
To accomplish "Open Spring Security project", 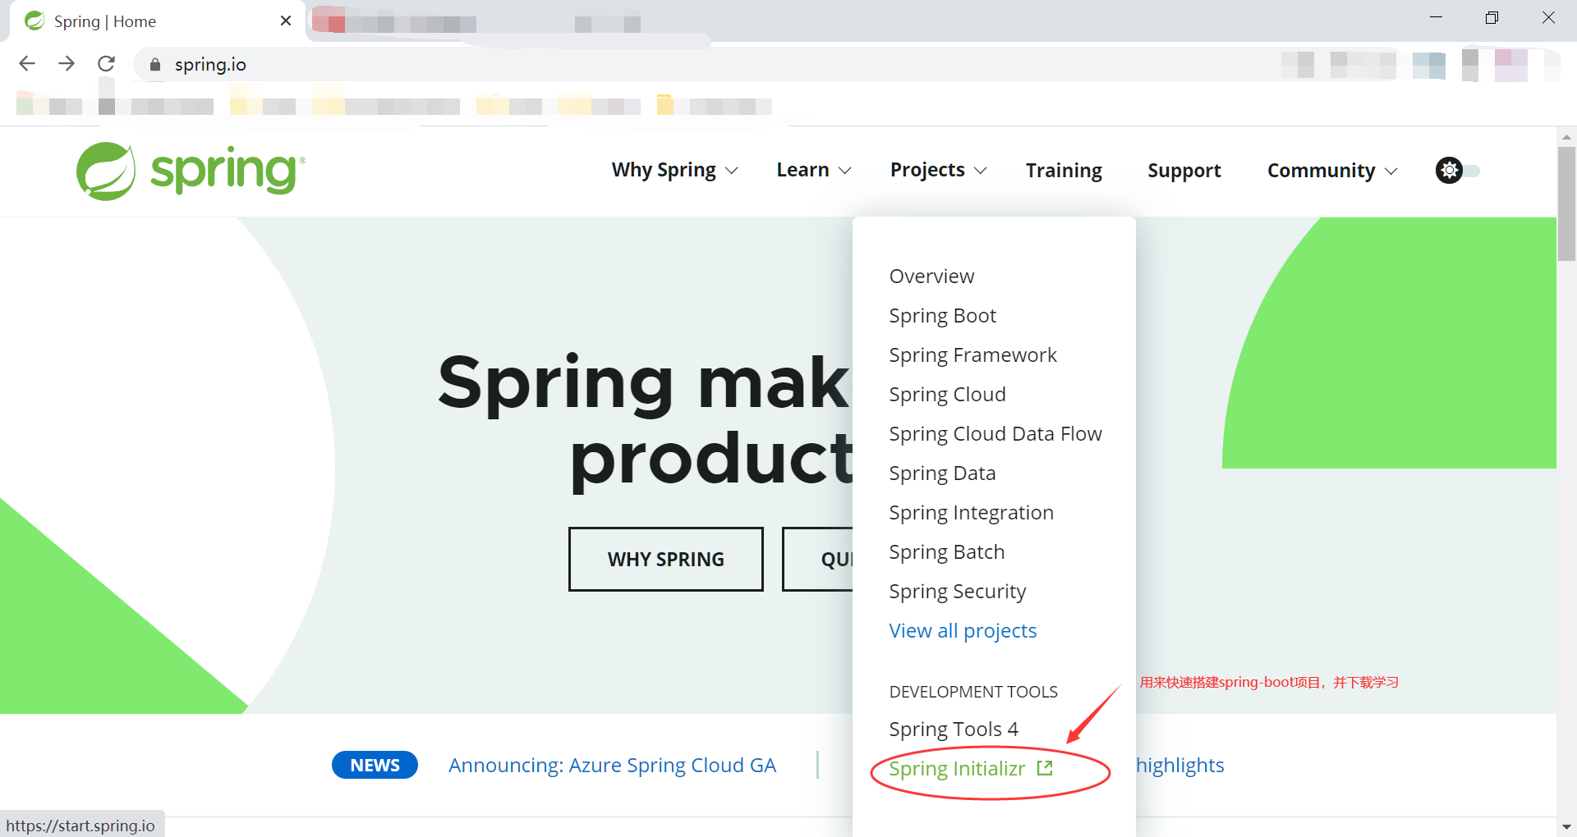I will click(957, 592).
